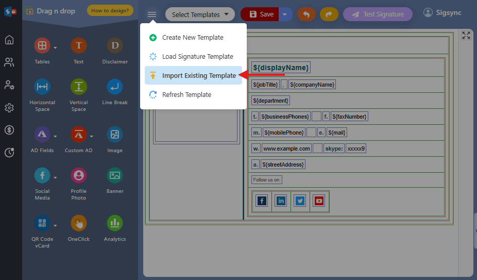Click the How to design? button
The image size is (477, 280).
(110, 11)
